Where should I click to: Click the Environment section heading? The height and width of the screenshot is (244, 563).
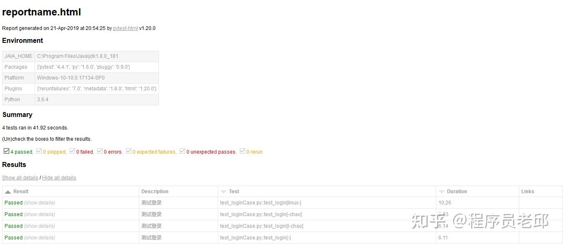click(x=23, y=40)
